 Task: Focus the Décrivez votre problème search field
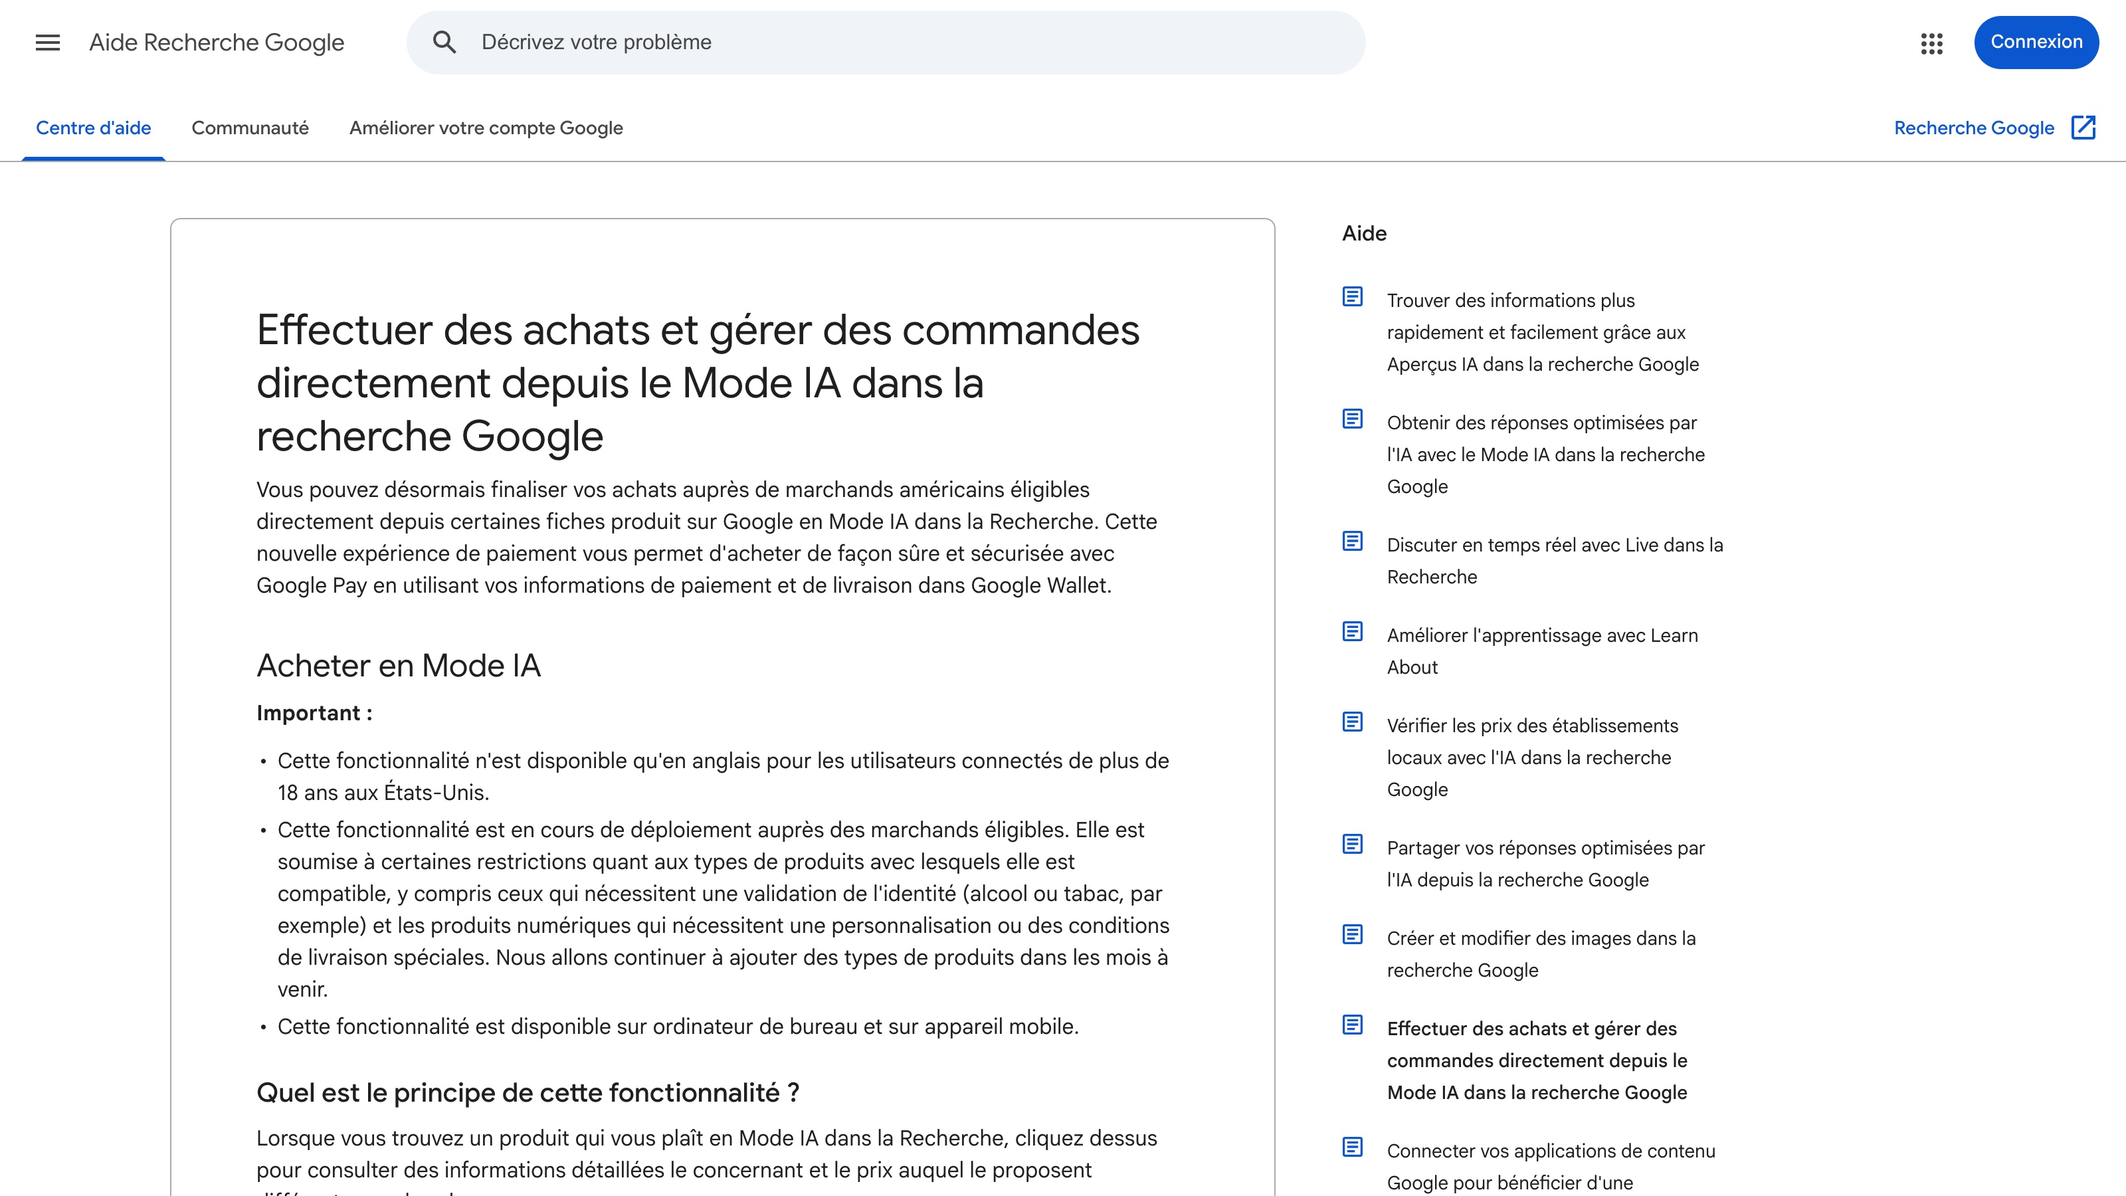point(886,42)
